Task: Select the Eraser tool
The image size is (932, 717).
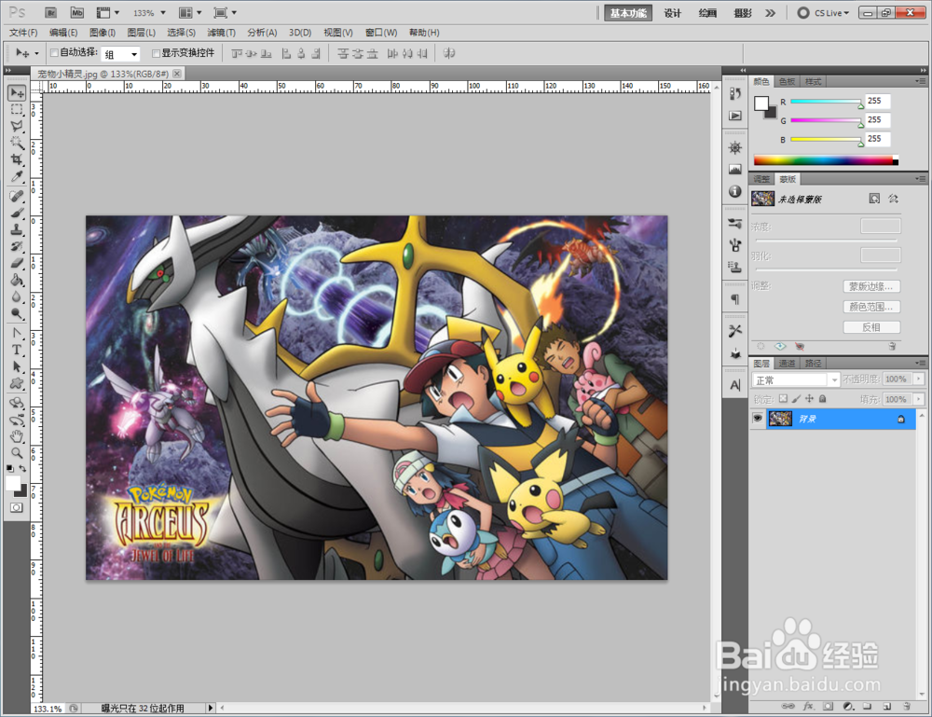Action: pyautogui.click(x=17, y=263)
